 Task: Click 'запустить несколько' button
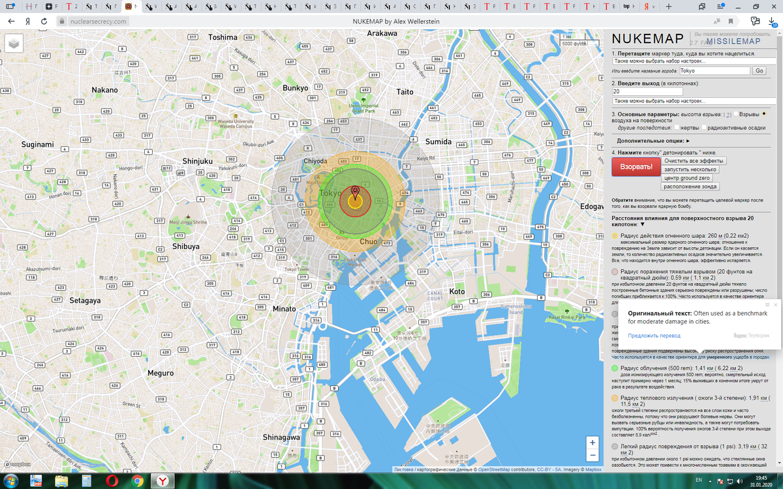click(690, 169)
